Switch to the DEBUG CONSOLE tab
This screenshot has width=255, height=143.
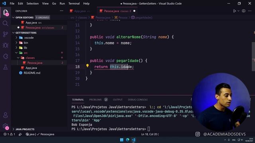click(137, 100)
